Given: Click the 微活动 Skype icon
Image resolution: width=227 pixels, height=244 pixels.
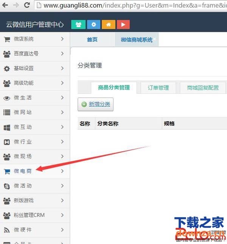Looking at the screenshot, I should [x=7, y=186].
